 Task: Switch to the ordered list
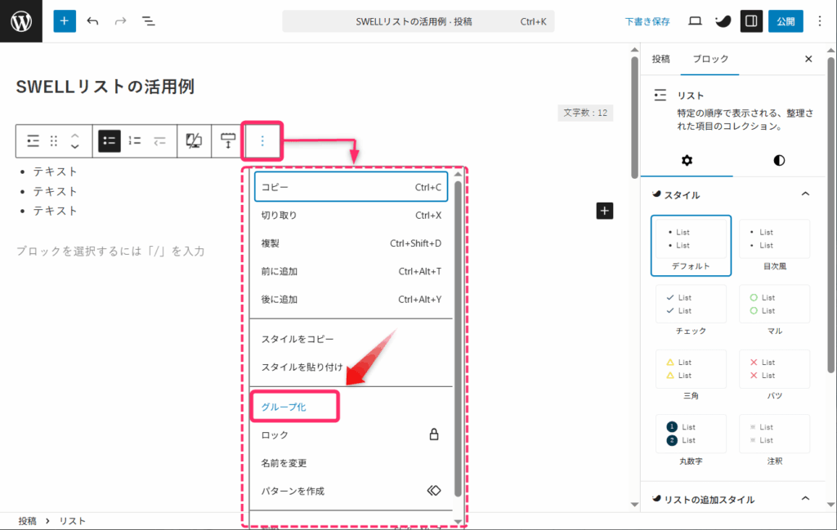[135, 140]
